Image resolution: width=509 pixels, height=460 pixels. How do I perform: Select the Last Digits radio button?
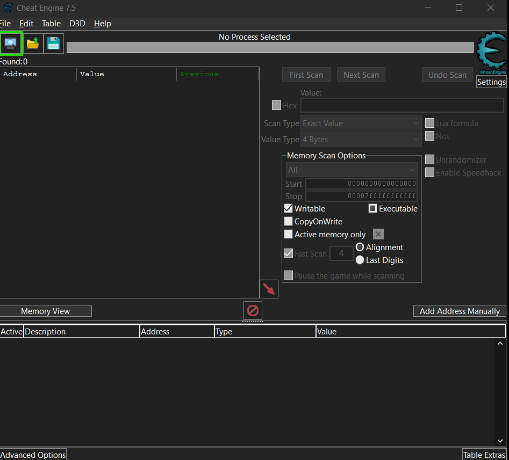360,260
